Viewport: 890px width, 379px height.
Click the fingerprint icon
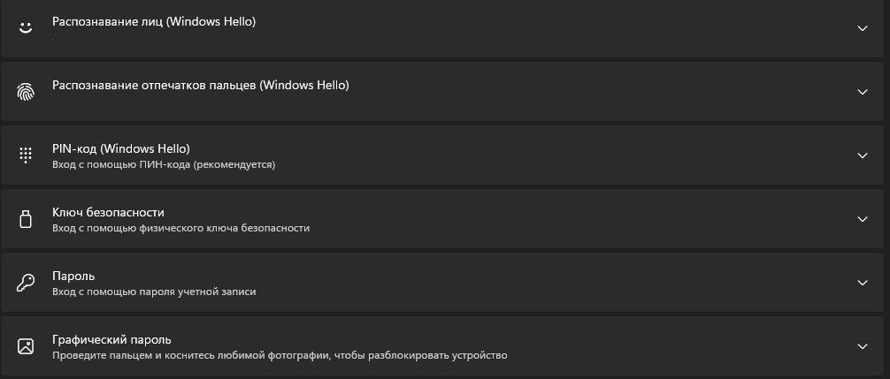[x=25, y=91]
